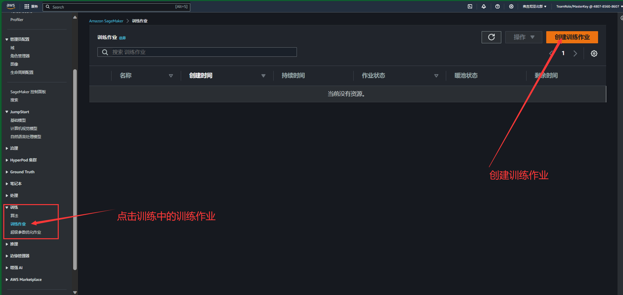Click the 剩余时间 column header
The width and height of the screenshot is (623, 295).
pyautogui.click(x=546, y=76)
